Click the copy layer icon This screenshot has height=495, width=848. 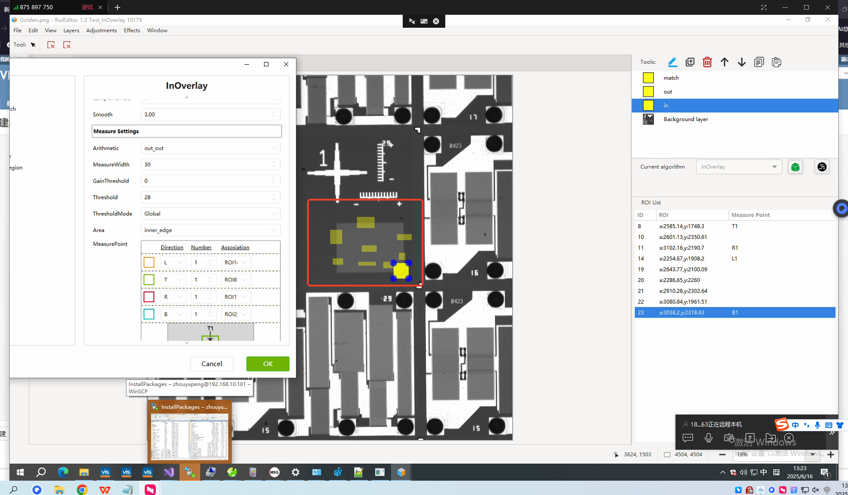(x=759, y=62)
